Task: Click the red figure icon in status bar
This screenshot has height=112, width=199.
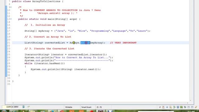Action: click(164, 107)
